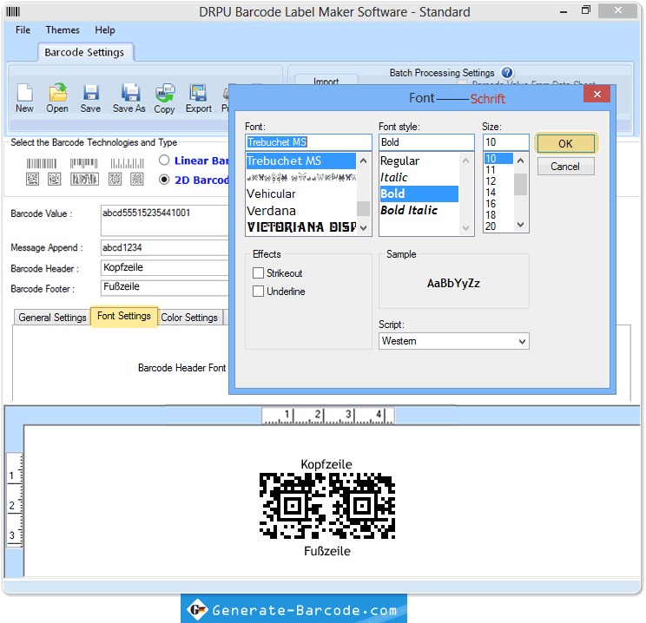
Task: Click font style list scroll up arrow
Action: (x=466, y=161)
